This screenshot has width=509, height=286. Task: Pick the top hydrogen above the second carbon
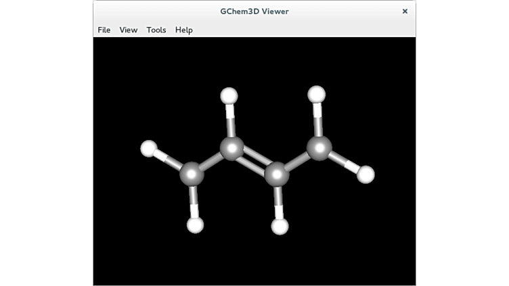(229, 95)
